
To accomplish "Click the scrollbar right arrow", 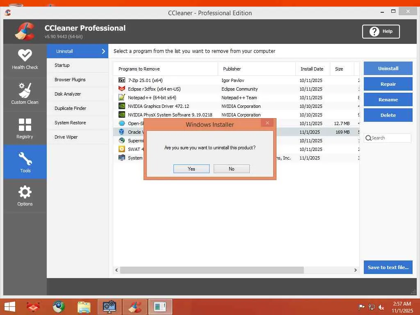I will click(x=356, y=270).
